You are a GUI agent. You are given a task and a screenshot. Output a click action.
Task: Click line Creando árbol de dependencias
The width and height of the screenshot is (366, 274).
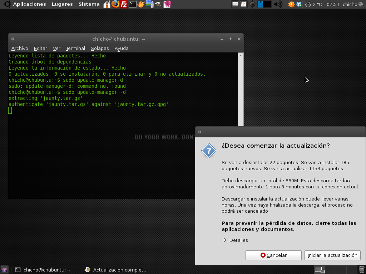click(x=50, y=62)
